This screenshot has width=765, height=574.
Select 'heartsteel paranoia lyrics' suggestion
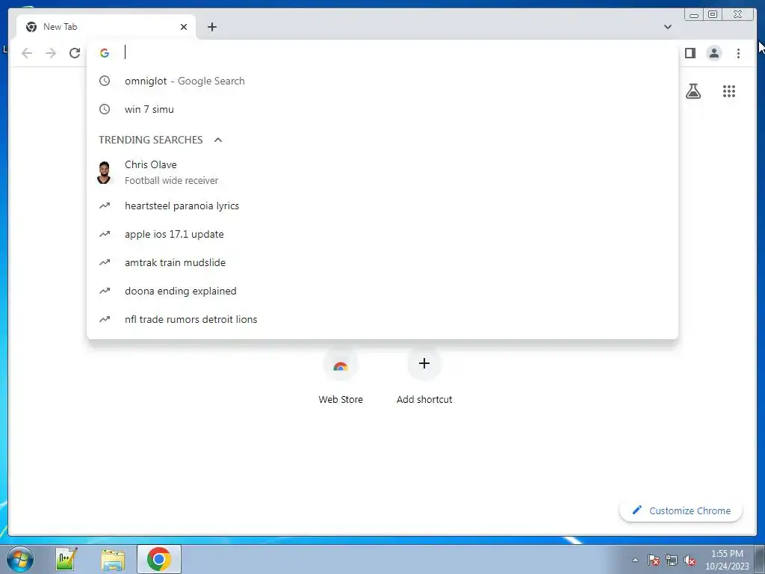point(382,206)
